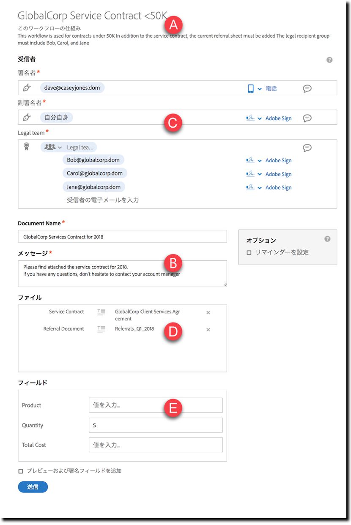Click Adobe Sign signature icon for 自分自身

pyautogui.click(x=250, y=118)
